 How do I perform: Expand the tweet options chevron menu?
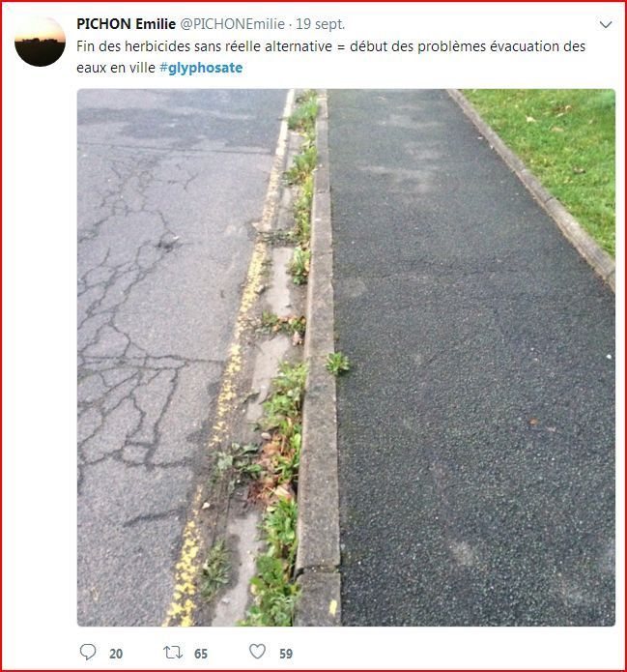606,24
